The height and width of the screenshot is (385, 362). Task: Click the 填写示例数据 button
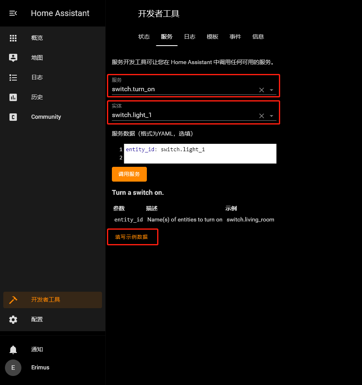pos(132,237)
